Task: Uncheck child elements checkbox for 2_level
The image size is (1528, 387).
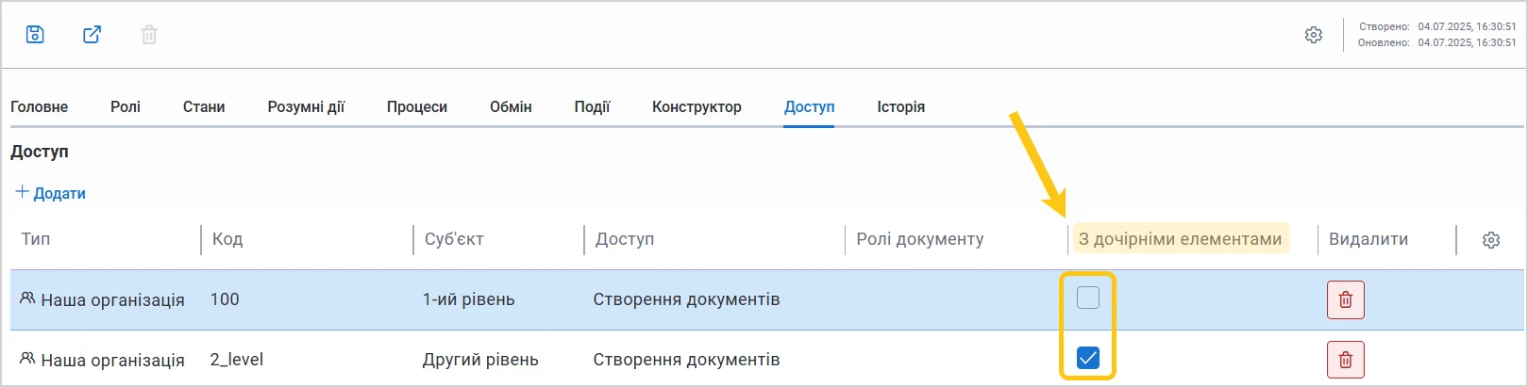Action: [x=1088, y=358]
